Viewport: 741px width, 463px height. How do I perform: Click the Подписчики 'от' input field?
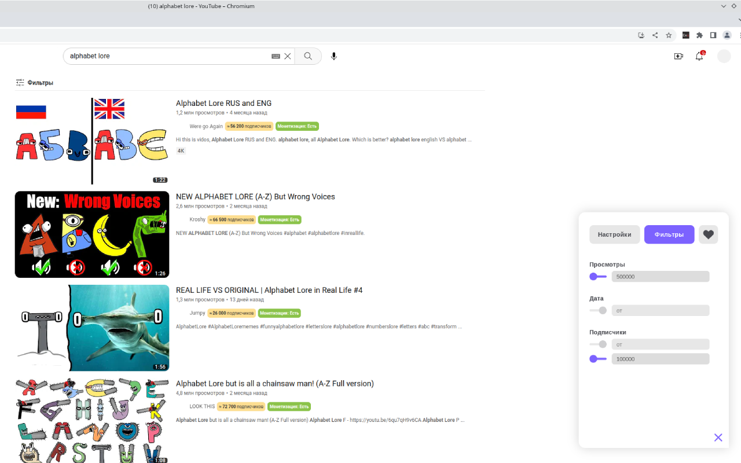[661, 344]
